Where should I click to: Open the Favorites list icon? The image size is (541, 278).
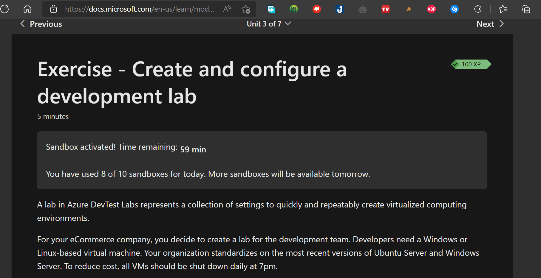(503, 9)
